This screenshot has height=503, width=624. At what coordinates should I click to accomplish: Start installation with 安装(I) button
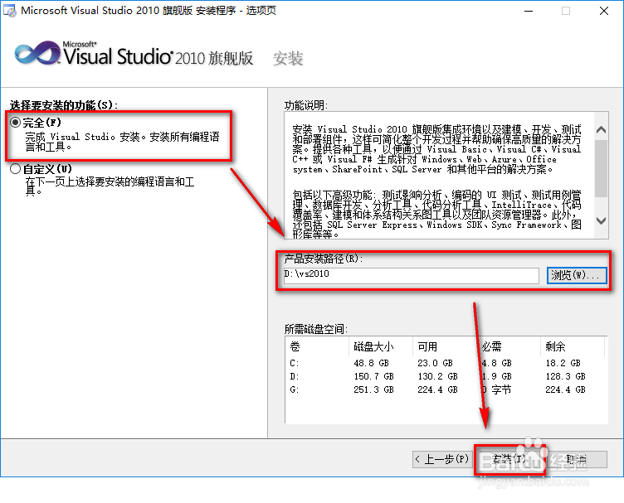point(509,459)
